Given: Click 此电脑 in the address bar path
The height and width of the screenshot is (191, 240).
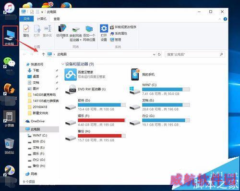Looking at the screenshot, I should [62, 54].
